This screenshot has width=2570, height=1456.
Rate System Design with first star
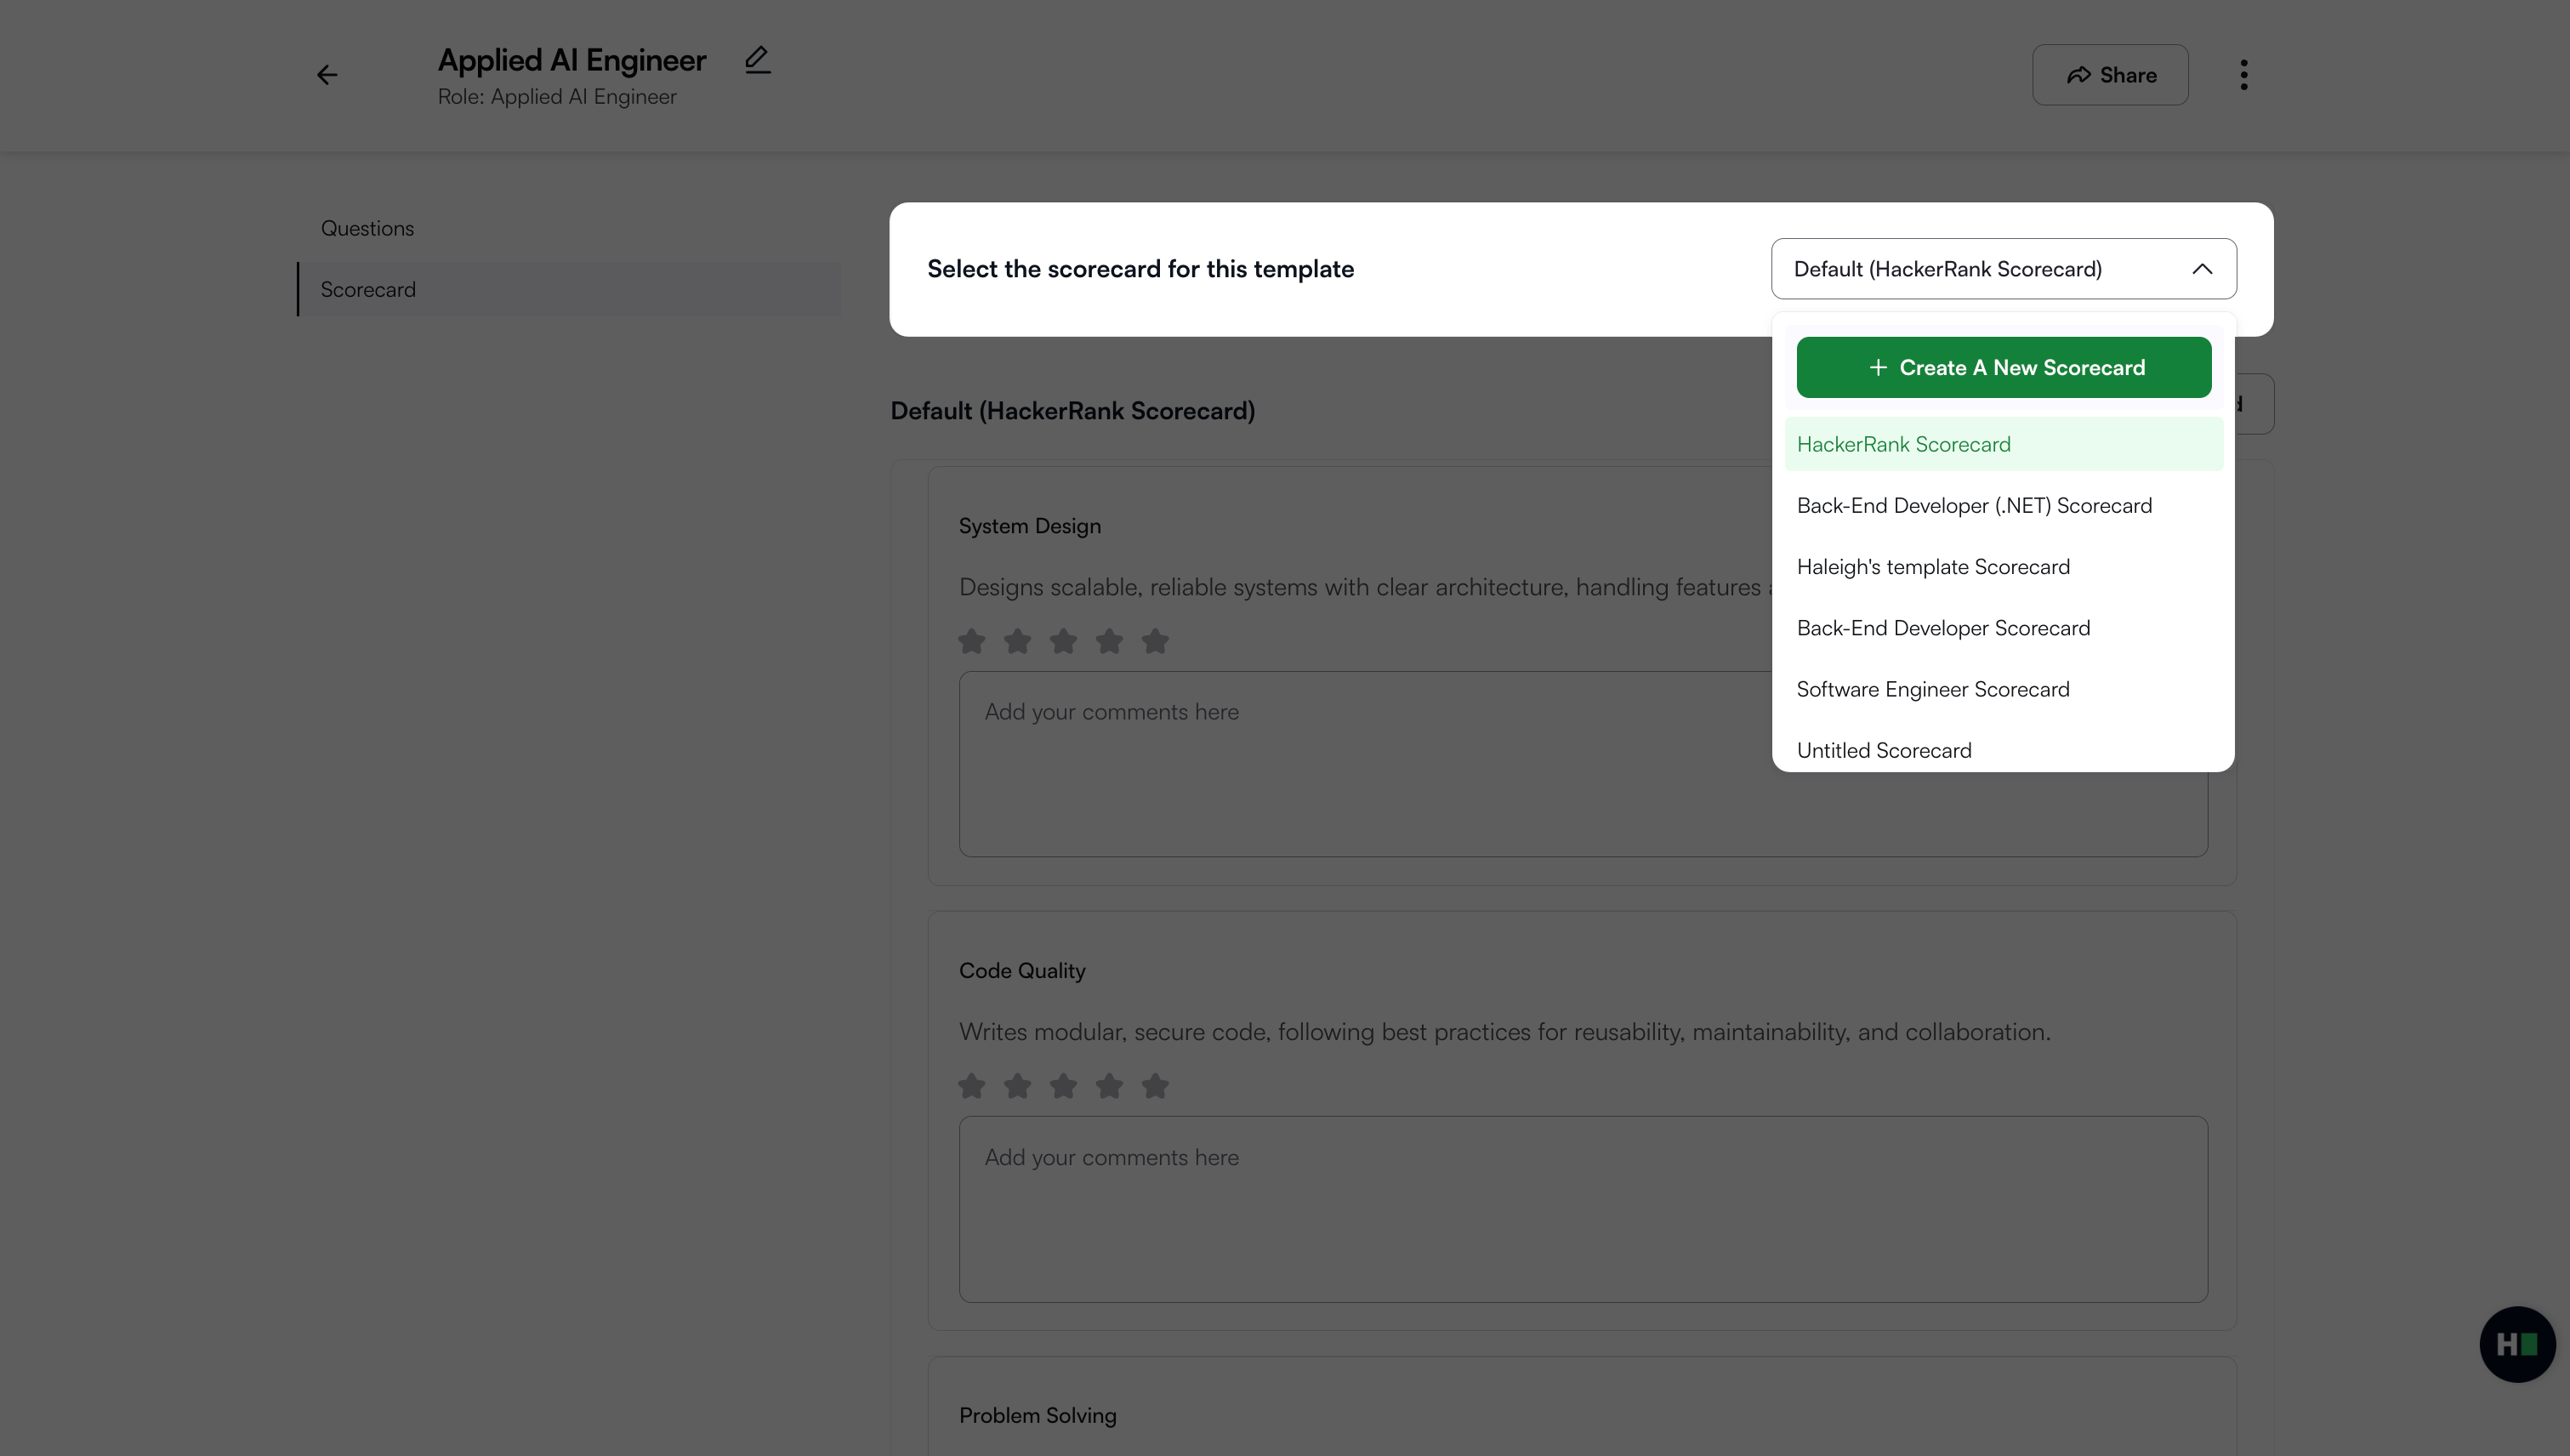click(x=971, y=641)
